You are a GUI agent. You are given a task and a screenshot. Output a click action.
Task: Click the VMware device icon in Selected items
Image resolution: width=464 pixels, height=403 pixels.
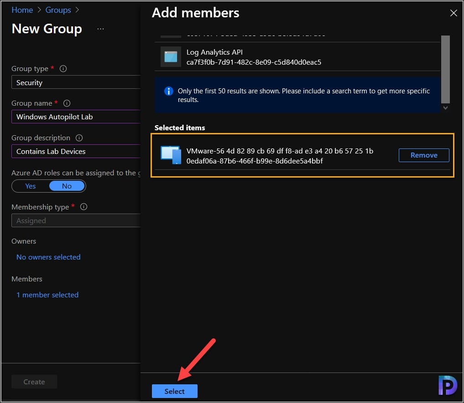pos(171,155)
